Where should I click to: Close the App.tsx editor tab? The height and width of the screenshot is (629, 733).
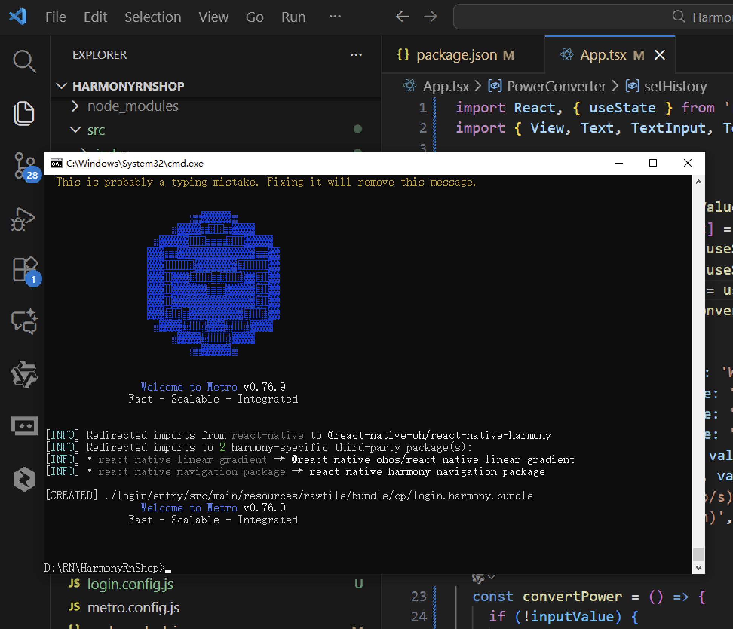[660, 55]
